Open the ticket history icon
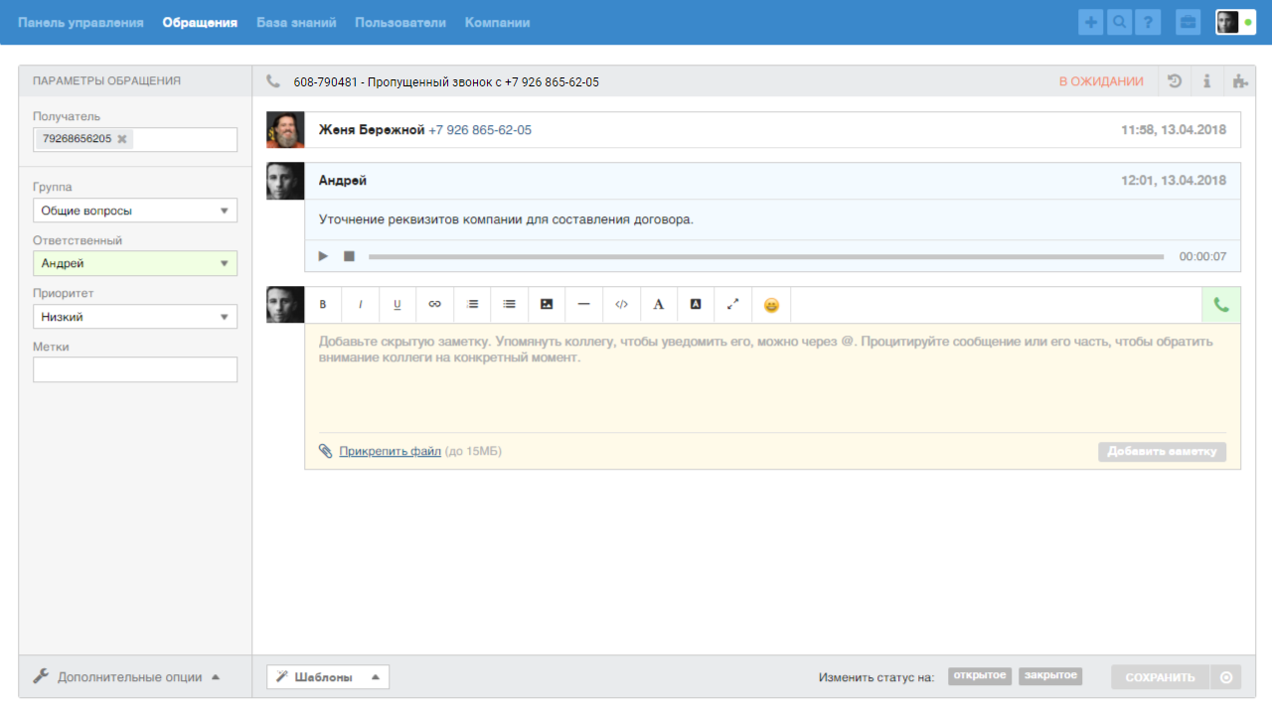The image size is (1272, 715). pyautogui.click(x=1174, y=81)
